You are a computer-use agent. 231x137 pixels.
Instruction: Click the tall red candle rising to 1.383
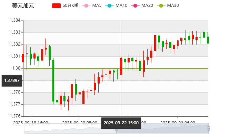coord(155,43)
